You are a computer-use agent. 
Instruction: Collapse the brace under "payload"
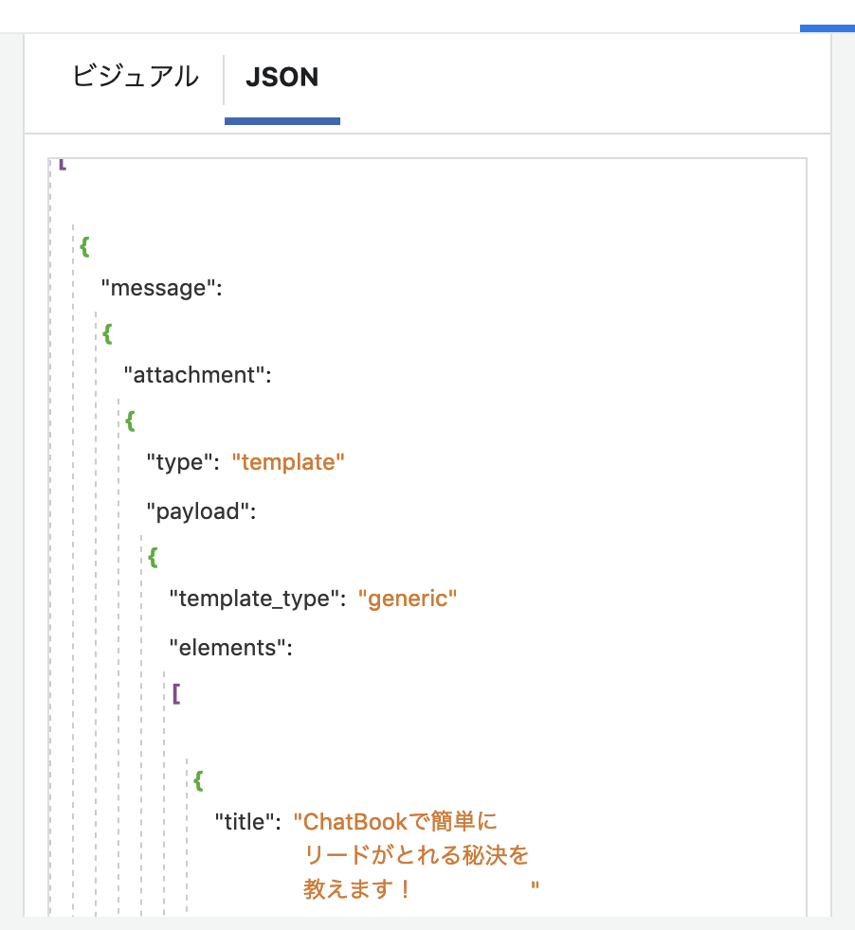[153, 557]
